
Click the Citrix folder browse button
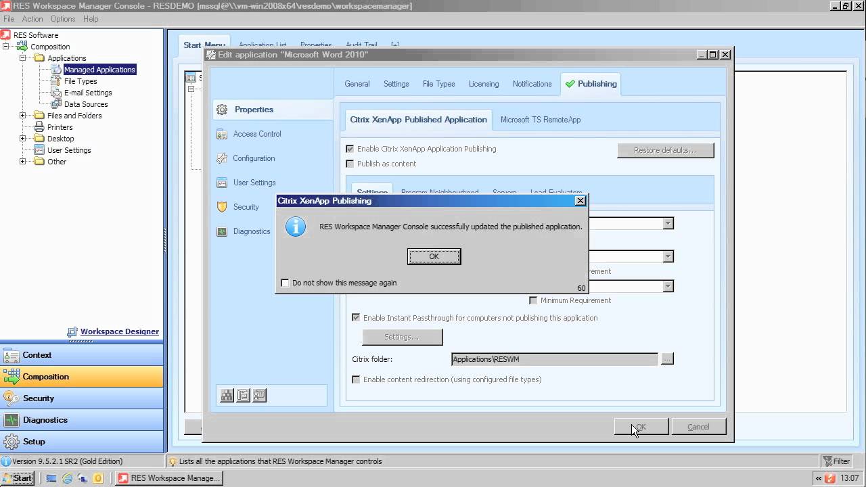[x=667, y=359]
